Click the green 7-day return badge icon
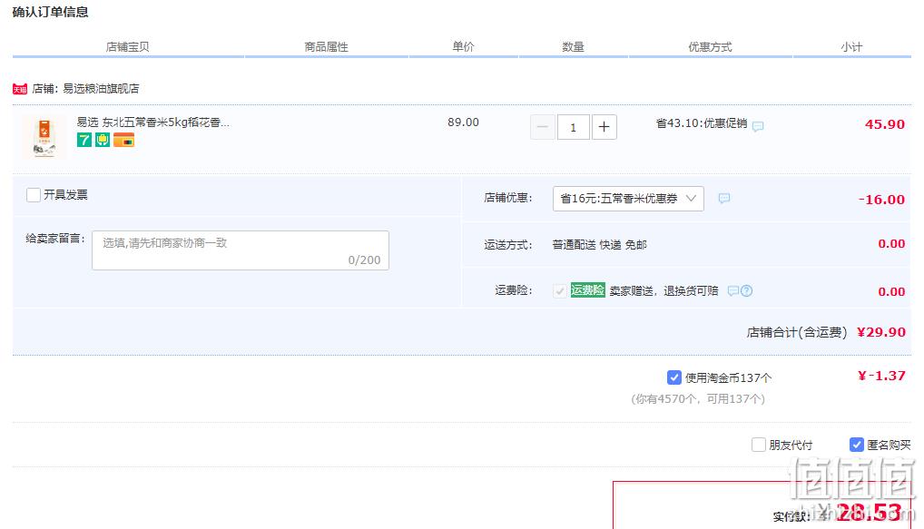 [84, 140]
